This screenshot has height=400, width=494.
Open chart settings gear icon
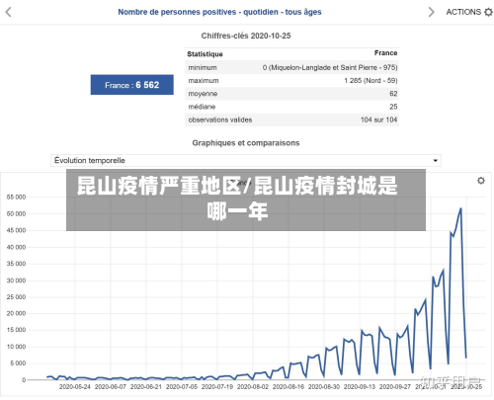pos(481,181)
